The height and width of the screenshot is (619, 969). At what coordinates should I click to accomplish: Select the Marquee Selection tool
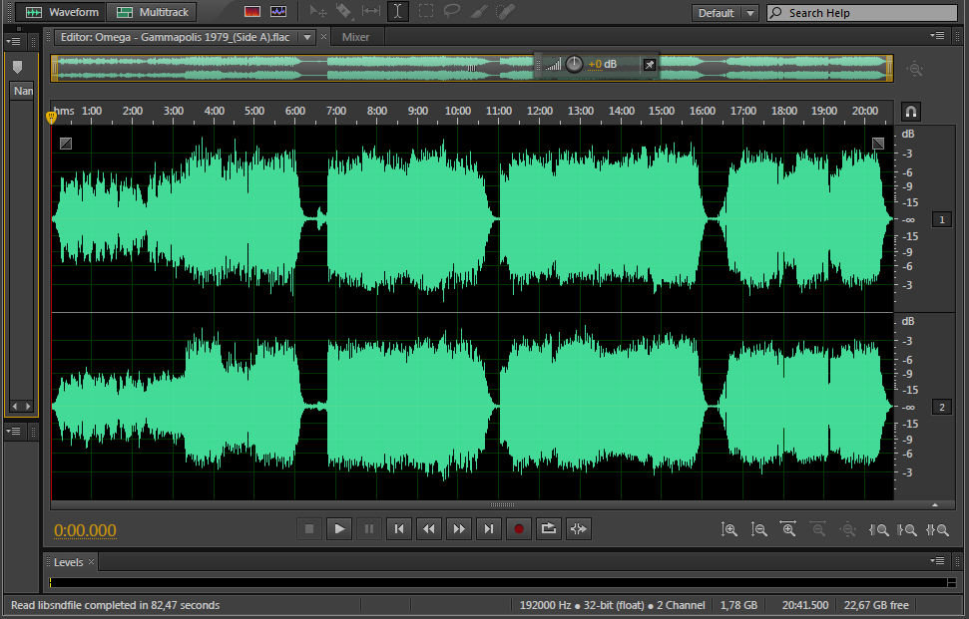(426, 12)
